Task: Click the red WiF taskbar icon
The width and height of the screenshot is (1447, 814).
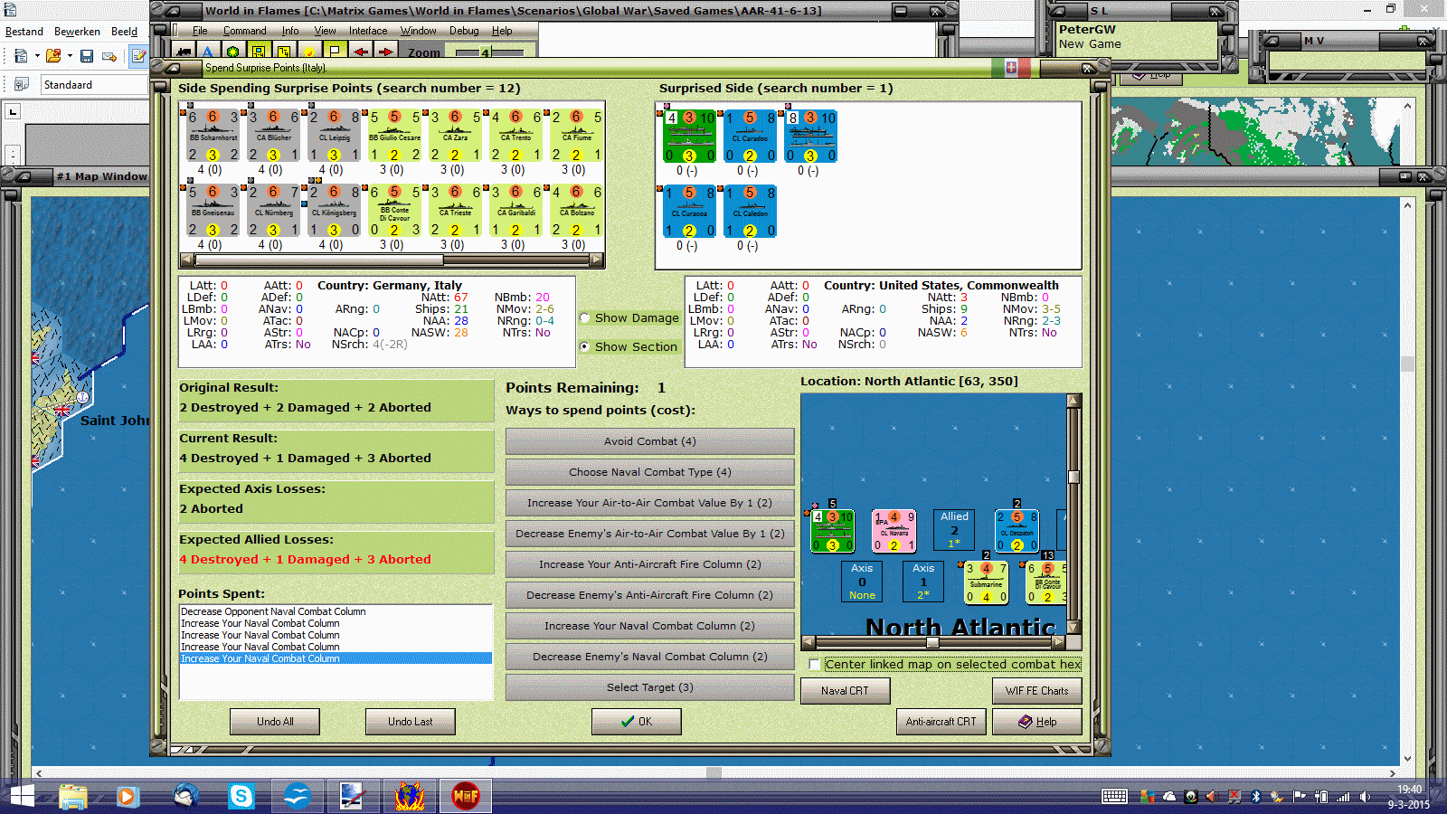Action: pyautogui.click(x=466, y=796)
